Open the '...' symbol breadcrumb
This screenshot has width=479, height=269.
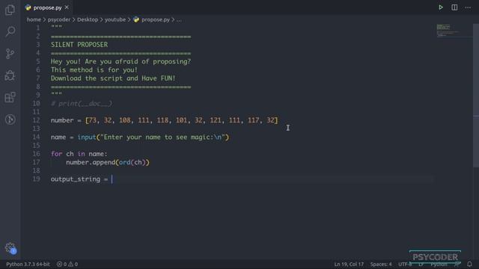click(179, 19)
